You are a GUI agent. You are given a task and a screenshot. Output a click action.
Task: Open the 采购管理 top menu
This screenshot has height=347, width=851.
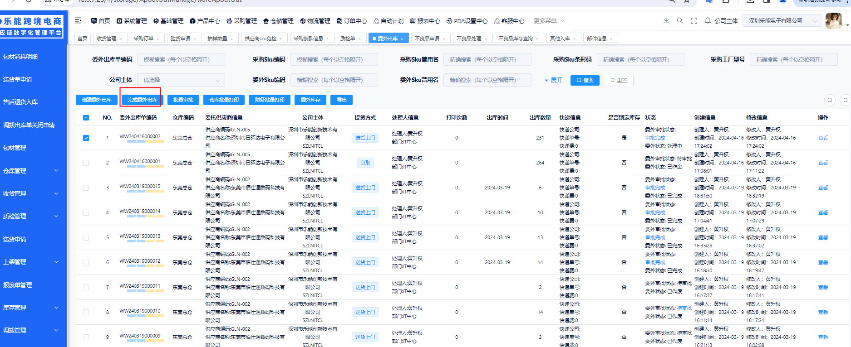click(241, 21)
